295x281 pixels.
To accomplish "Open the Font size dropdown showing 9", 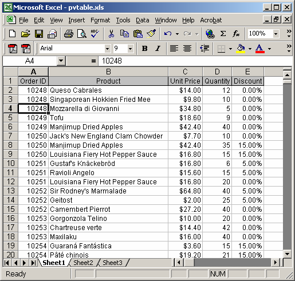I will click(130, 49).
